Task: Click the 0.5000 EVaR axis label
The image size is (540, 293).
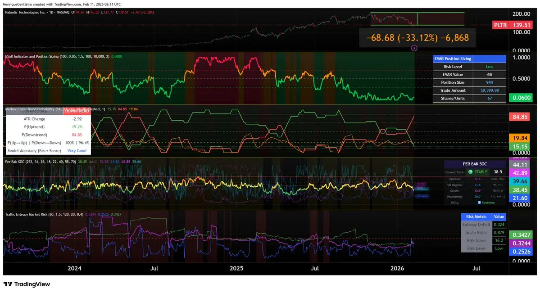Action: (522, 78)
